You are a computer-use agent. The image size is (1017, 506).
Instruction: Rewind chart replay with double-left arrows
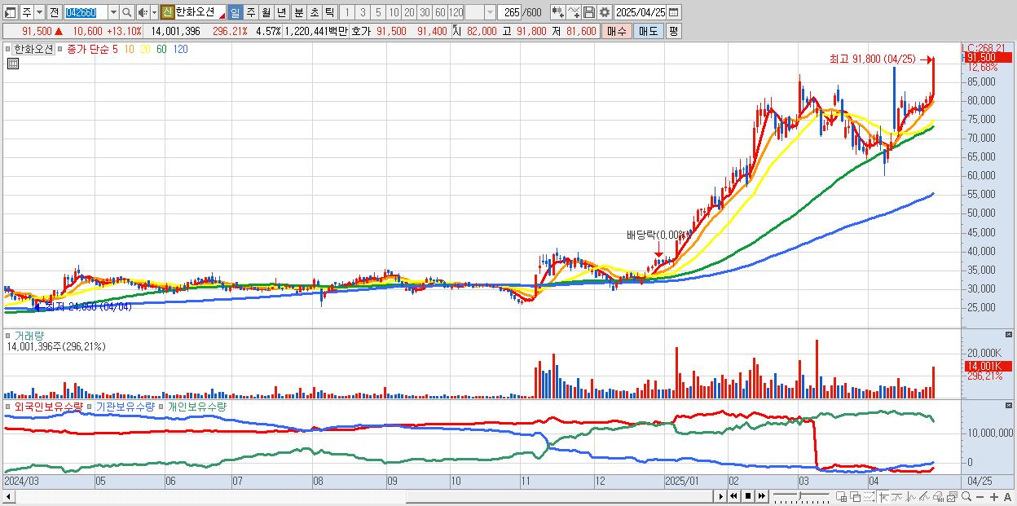[733, 496]
